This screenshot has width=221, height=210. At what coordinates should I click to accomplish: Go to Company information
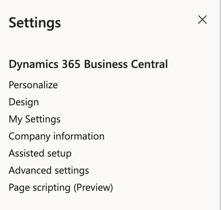pyautogui.click(x=56, y=136)
